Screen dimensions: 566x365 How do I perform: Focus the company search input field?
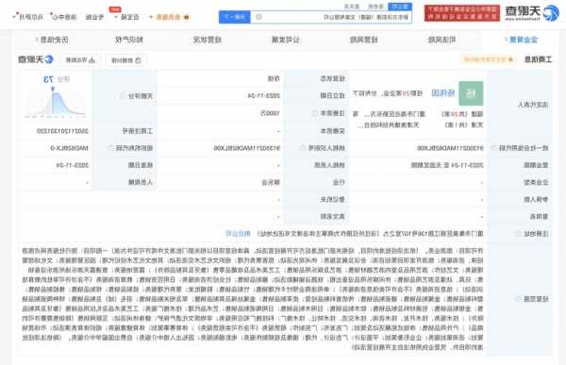click(331, 17)
